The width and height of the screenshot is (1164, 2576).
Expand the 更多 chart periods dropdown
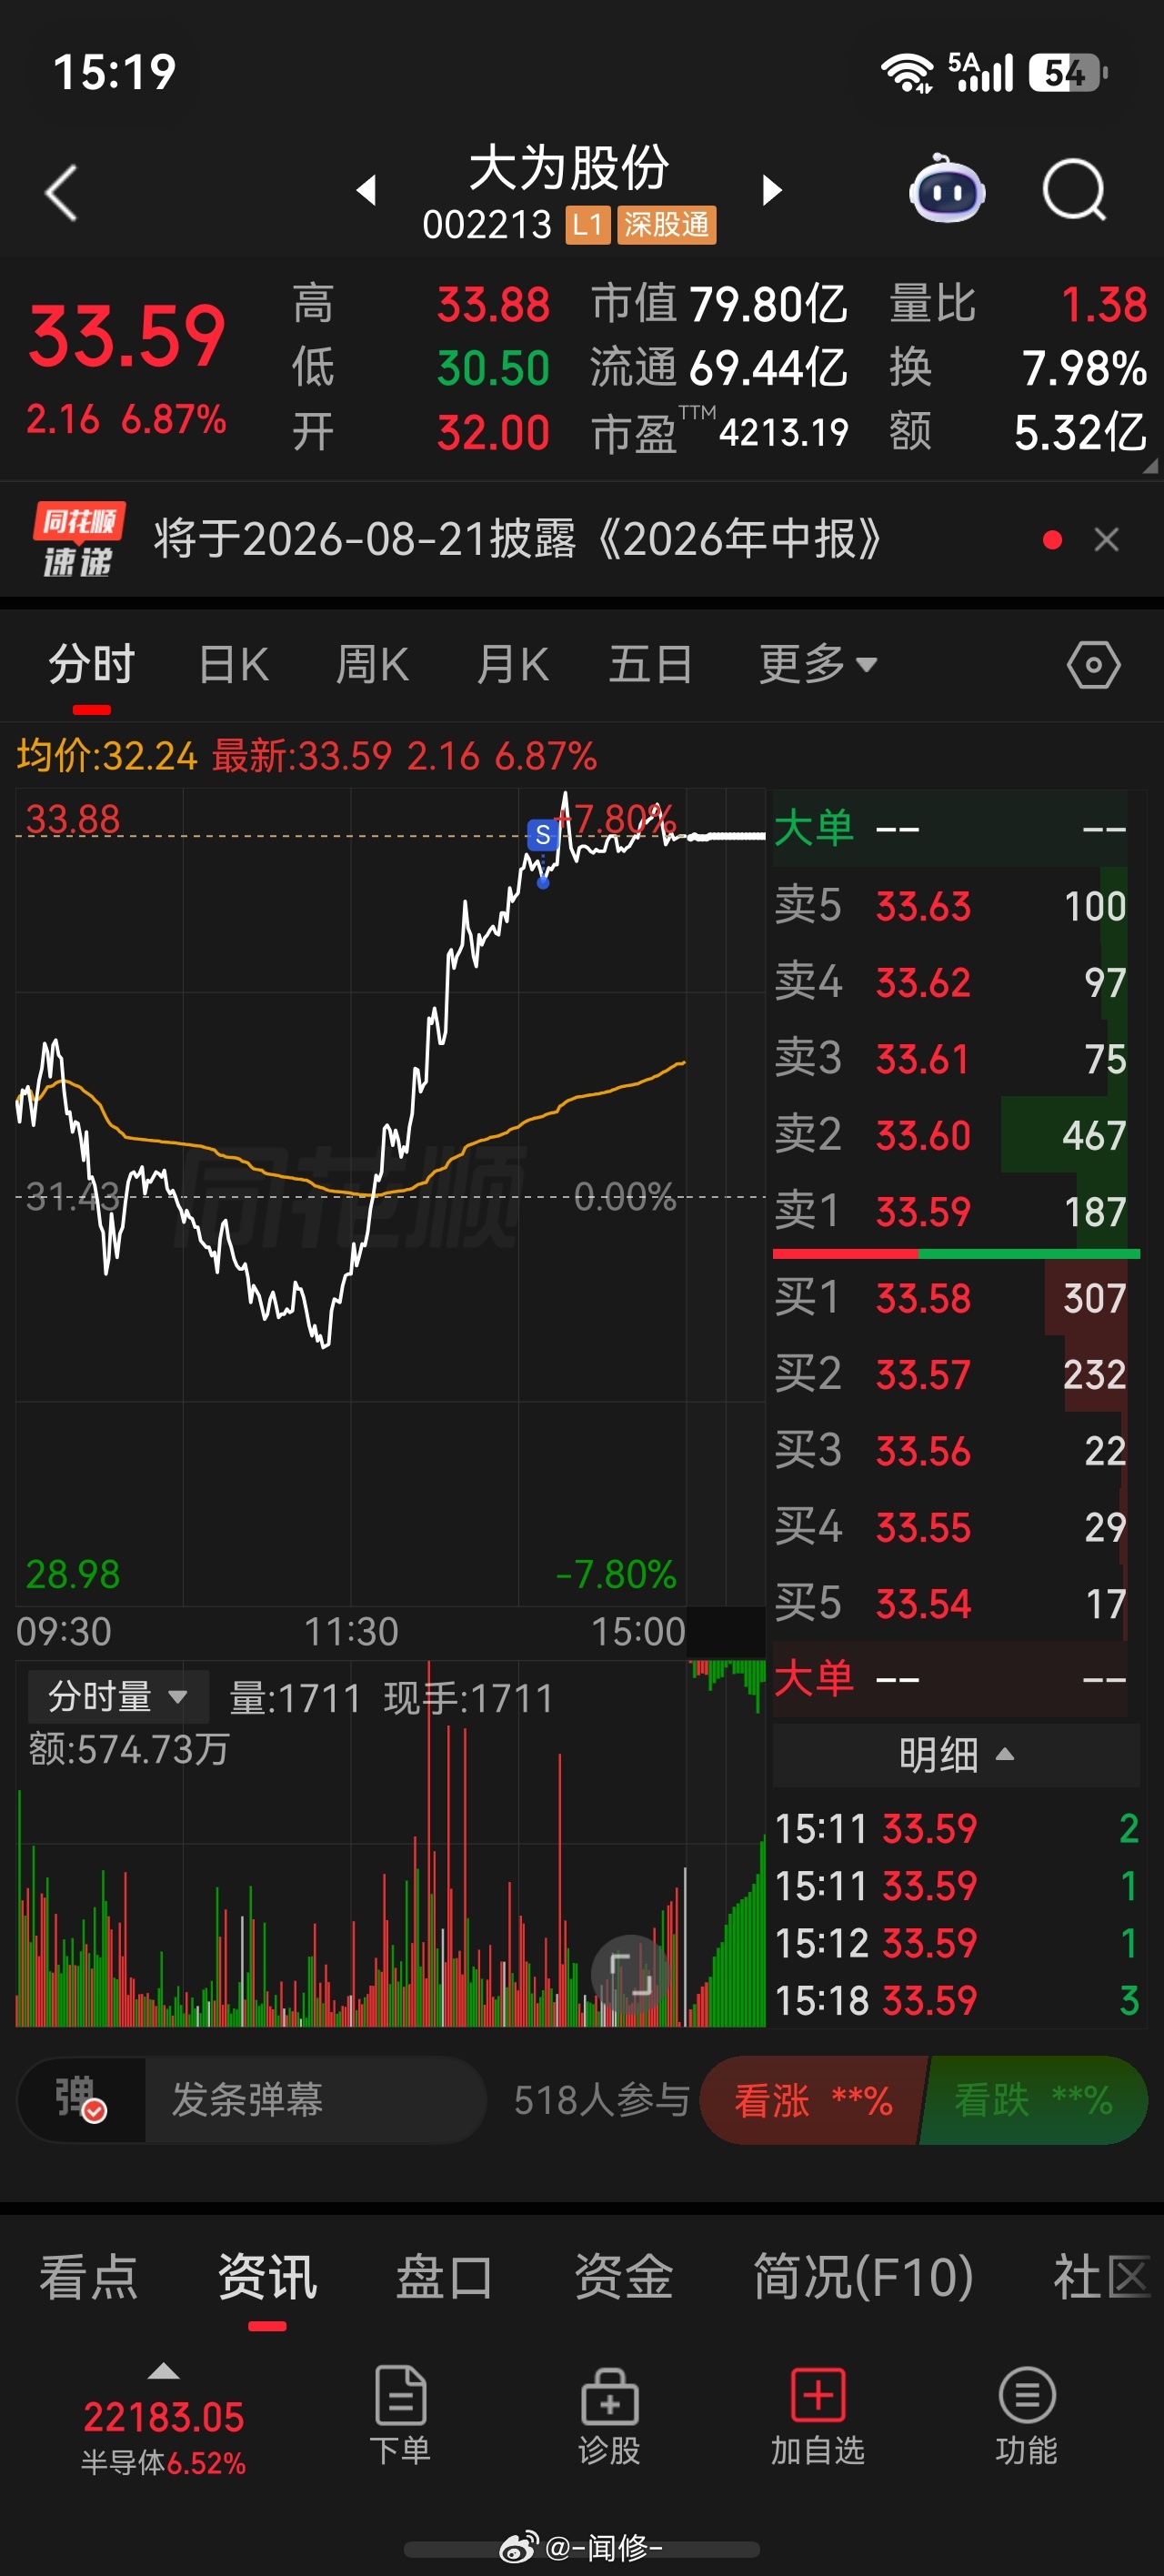click(818, 664)
